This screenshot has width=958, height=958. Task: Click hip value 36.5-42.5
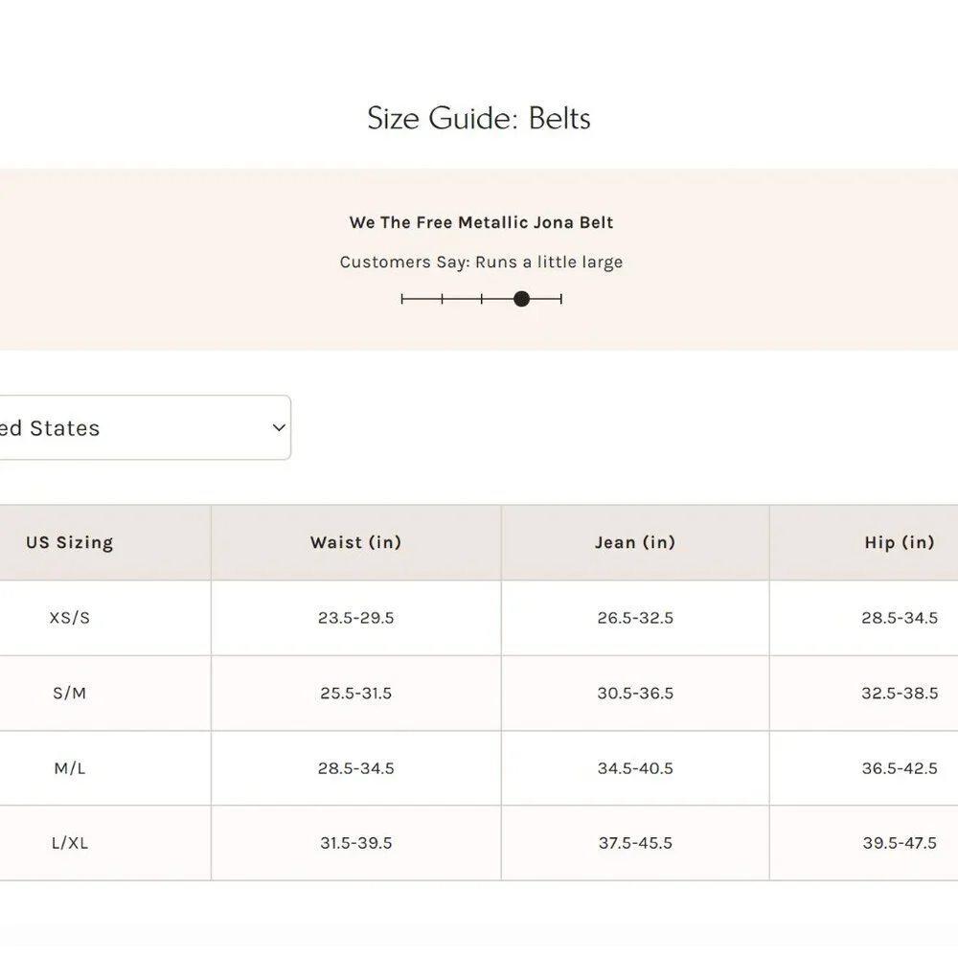(900, 768)
